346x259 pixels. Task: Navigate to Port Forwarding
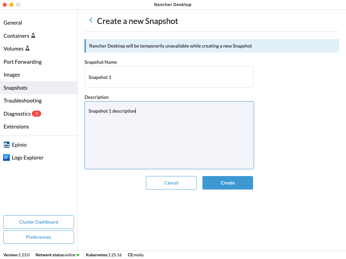39,62
